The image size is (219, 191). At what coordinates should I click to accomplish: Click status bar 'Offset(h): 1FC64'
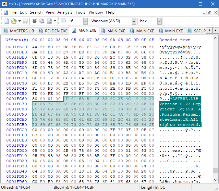pos(16,187)
